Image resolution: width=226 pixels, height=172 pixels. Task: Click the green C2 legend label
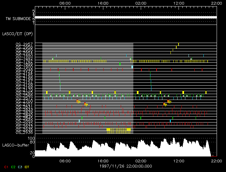pos(13,167)
